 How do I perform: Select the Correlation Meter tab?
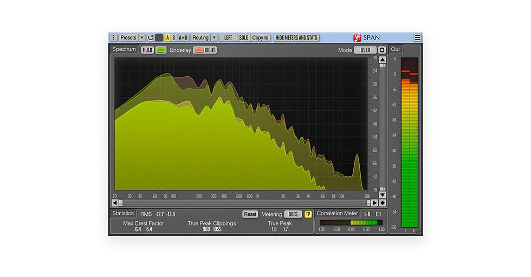(337, 213)
